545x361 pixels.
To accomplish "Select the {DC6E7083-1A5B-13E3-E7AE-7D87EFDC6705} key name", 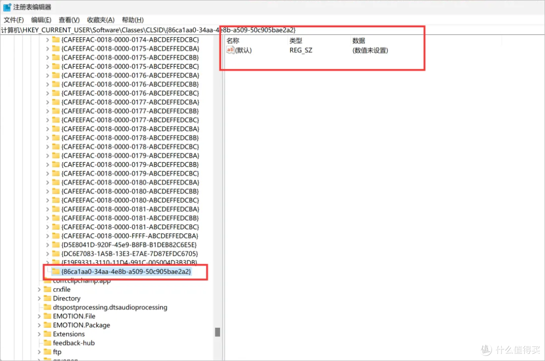I will click(129, 254).
